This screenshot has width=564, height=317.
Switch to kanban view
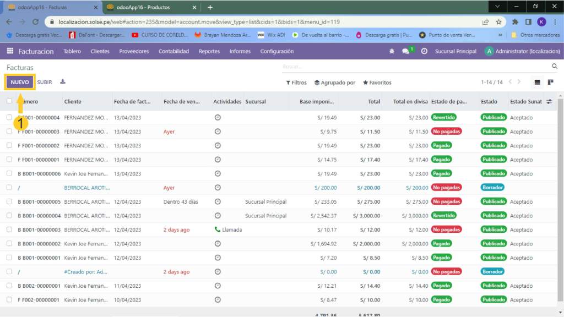click(550, 83)
